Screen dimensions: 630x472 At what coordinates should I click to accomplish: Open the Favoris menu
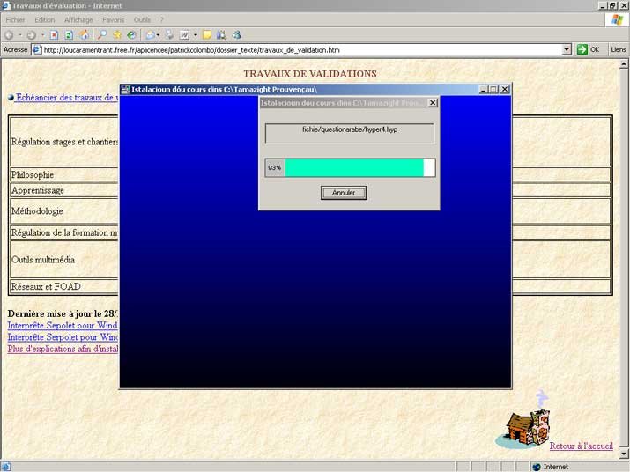[x=114, y=19]
